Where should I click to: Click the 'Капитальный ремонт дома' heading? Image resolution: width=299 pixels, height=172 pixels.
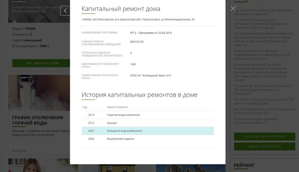(121, 9)
